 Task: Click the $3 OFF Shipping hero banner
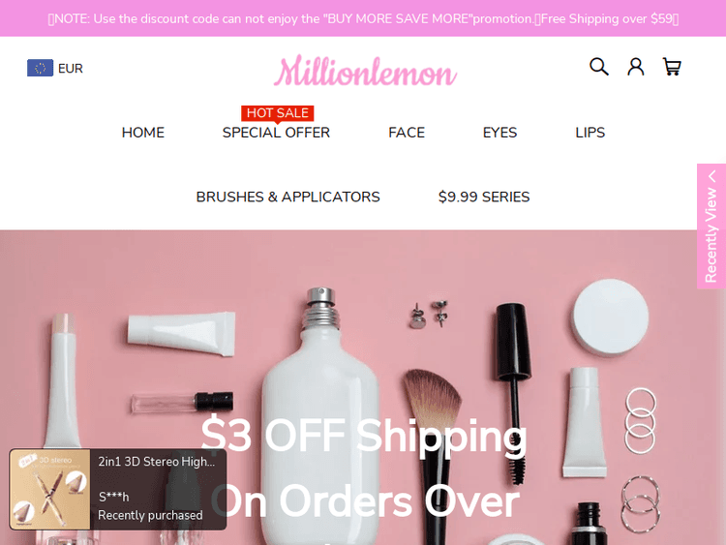pyautogui.click(x=363, y=387)
